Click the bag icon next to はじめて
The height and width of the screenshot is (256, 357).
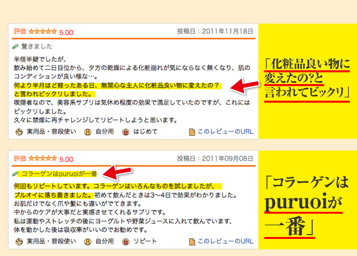click(126, 132)
